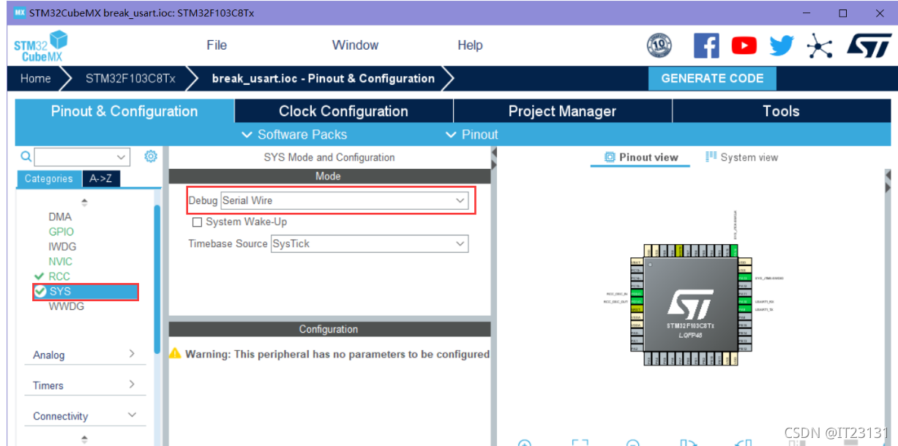Open the Twitter icon
This screenshot has height=446, width=898.
(782, 46)
